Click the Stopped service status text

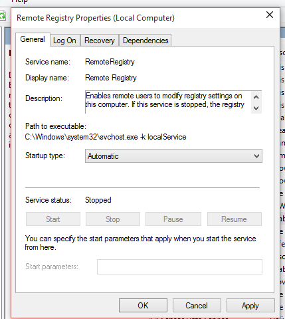(98, 200)
